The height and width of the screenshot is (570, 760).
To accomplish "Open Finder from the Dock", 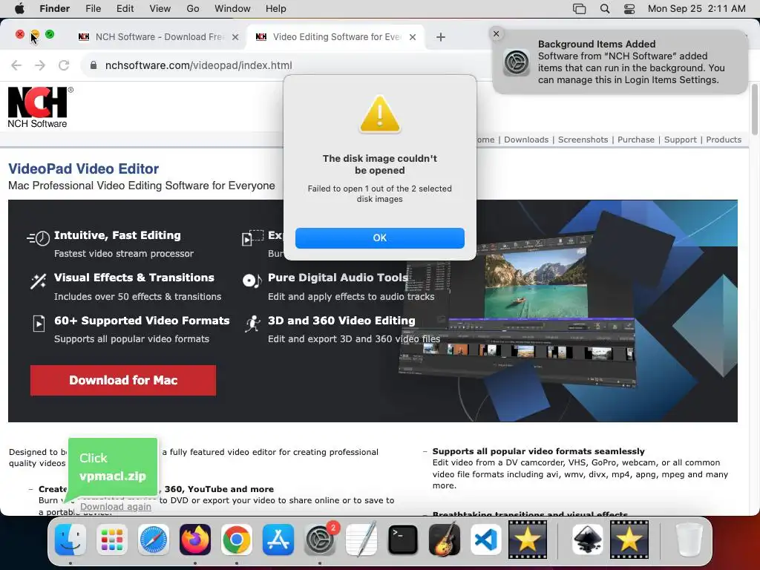I will [x=71, y=540].
